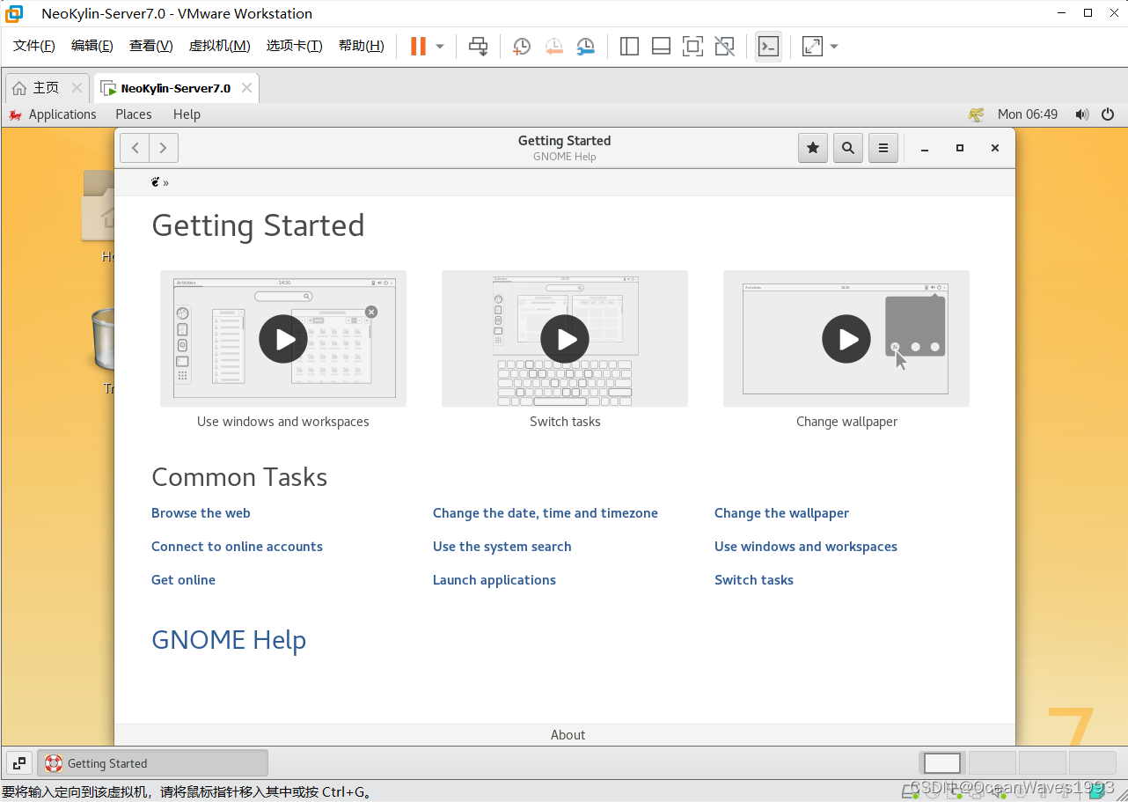The height and width of the screenshot is (802, 1128).
Task: Click the Send Ctrl+Alt+Del toolbar icon
Action: pos(478,47)
